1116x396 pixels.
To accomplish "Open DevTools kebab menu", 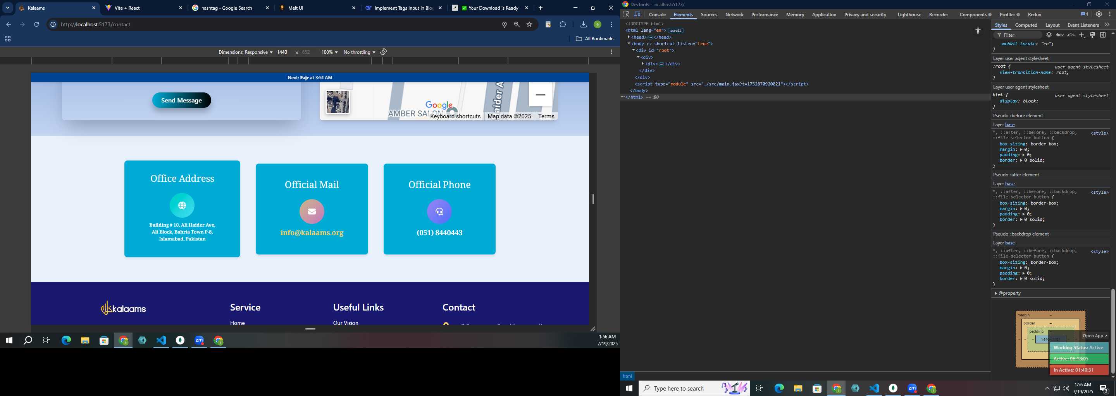I will tap(1109, 14).
